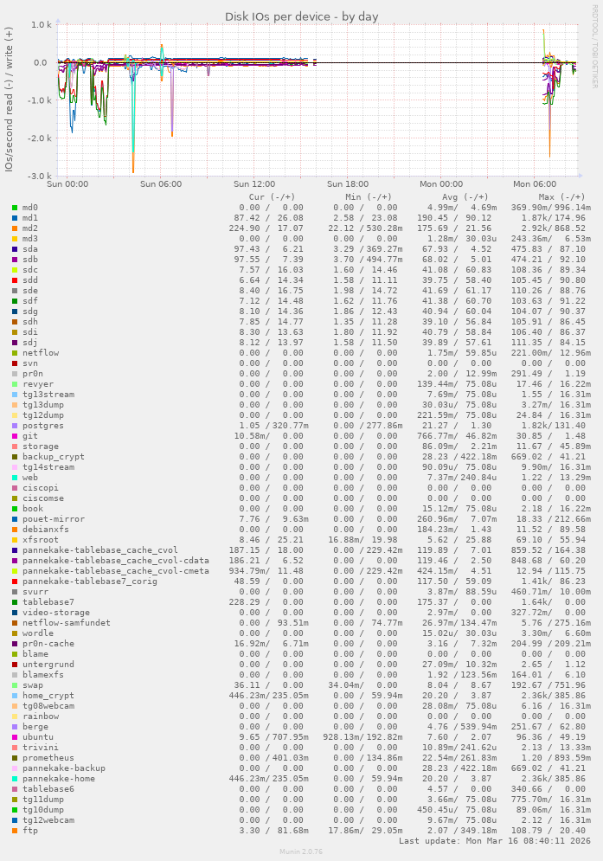
Task: Click the tablebase7 legend entry
Action: point(48,601)
